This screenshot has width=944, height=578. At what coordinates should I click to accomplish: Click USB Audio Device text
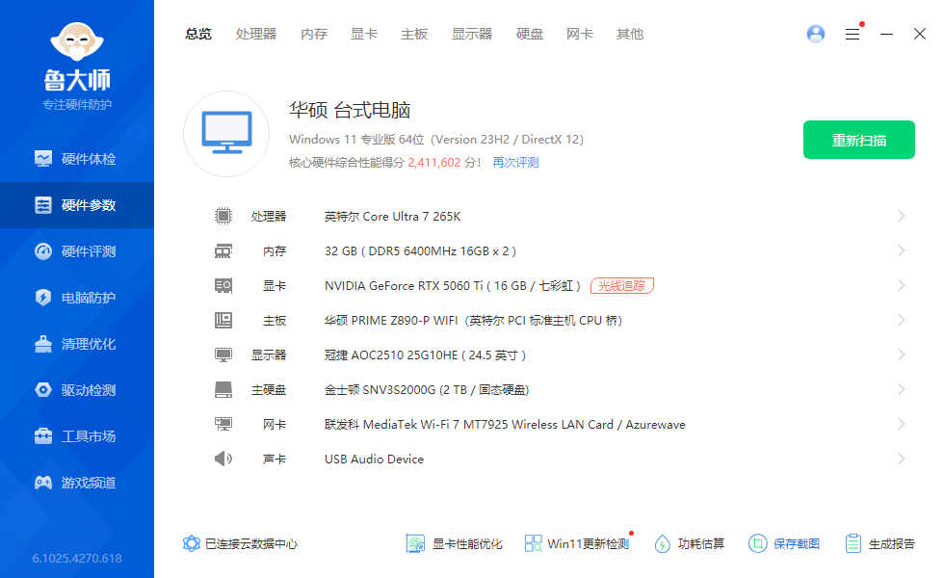point(374,459)
